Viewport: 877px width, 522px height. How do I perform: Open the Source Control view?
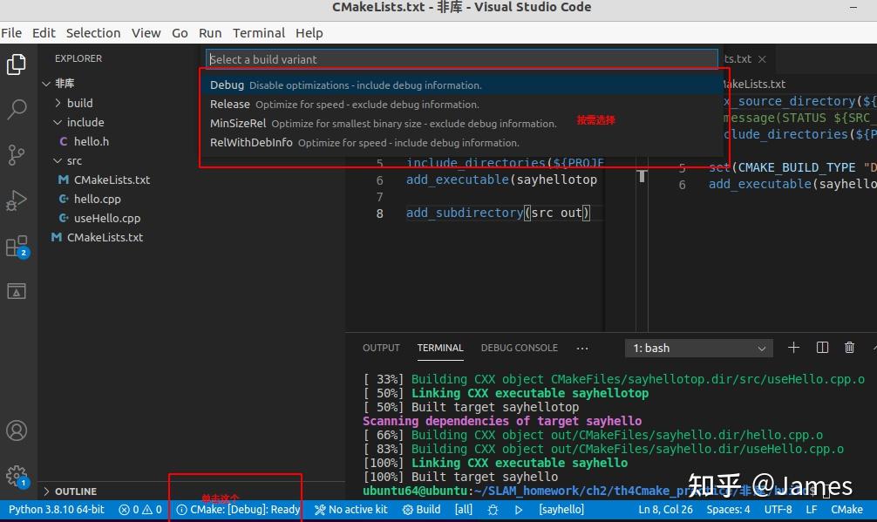17,154
